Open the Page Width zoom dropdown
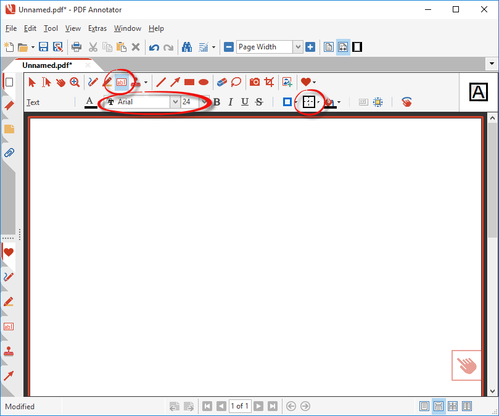This screenshot has height=416, width=499. click(x=298, y=47)
